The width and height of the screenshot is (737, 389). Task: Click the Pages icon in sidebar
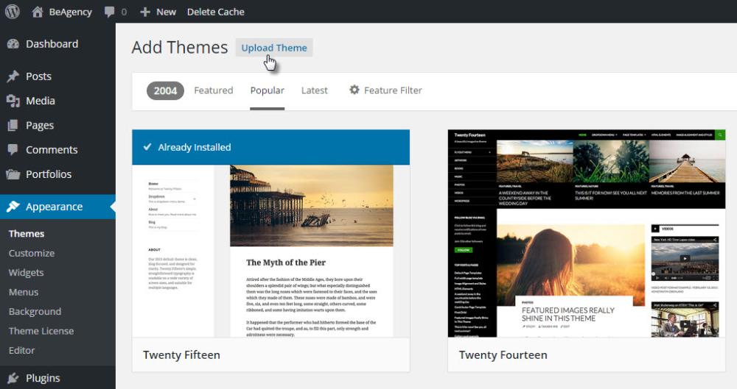click(x=13, y=125)
